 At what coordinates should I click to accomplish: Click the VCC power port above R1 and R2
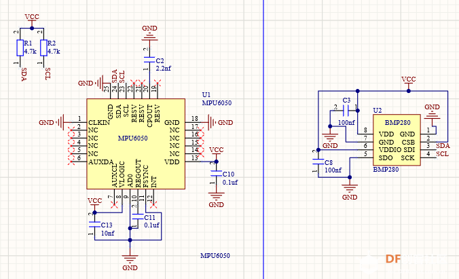[x=32, y=19]
